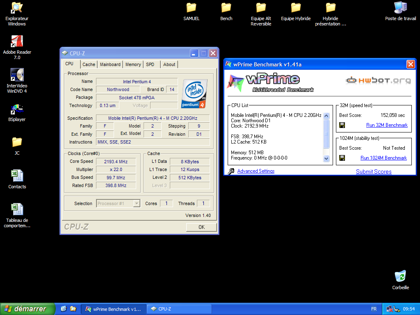Open Equipe Hybride folder
Viewport: 420px width, 315px height.
pyautogui.click(x=296, y=11)
